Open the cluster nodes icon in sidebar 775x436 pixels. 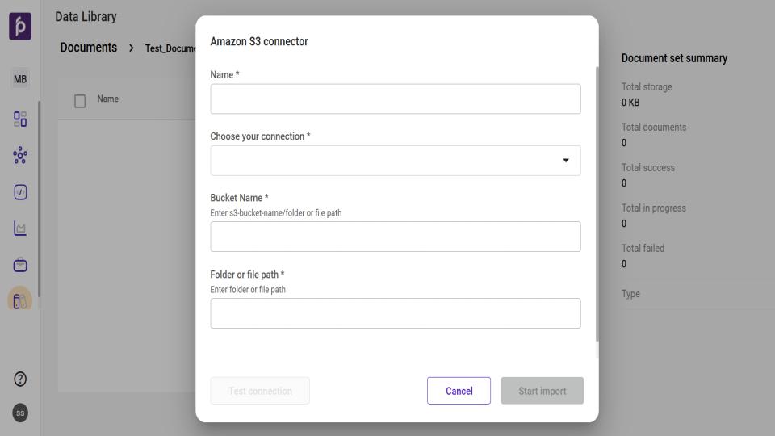pyautogui.click(x=20, y=155)
